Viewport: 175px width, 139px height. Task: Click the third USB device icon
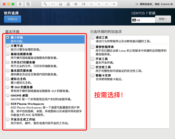106,4
